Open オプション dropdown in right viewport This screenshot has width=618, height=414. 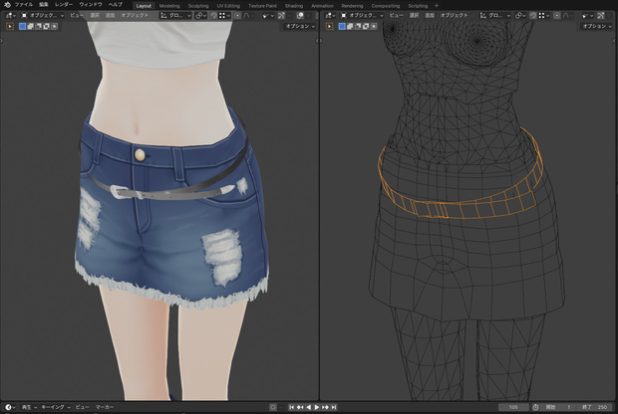coord(595,26)
